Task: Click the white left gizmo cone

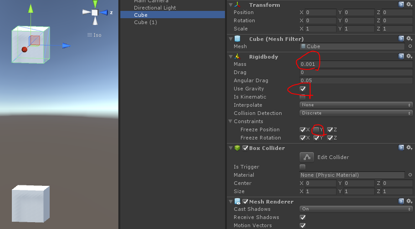Action: [87, 12]
